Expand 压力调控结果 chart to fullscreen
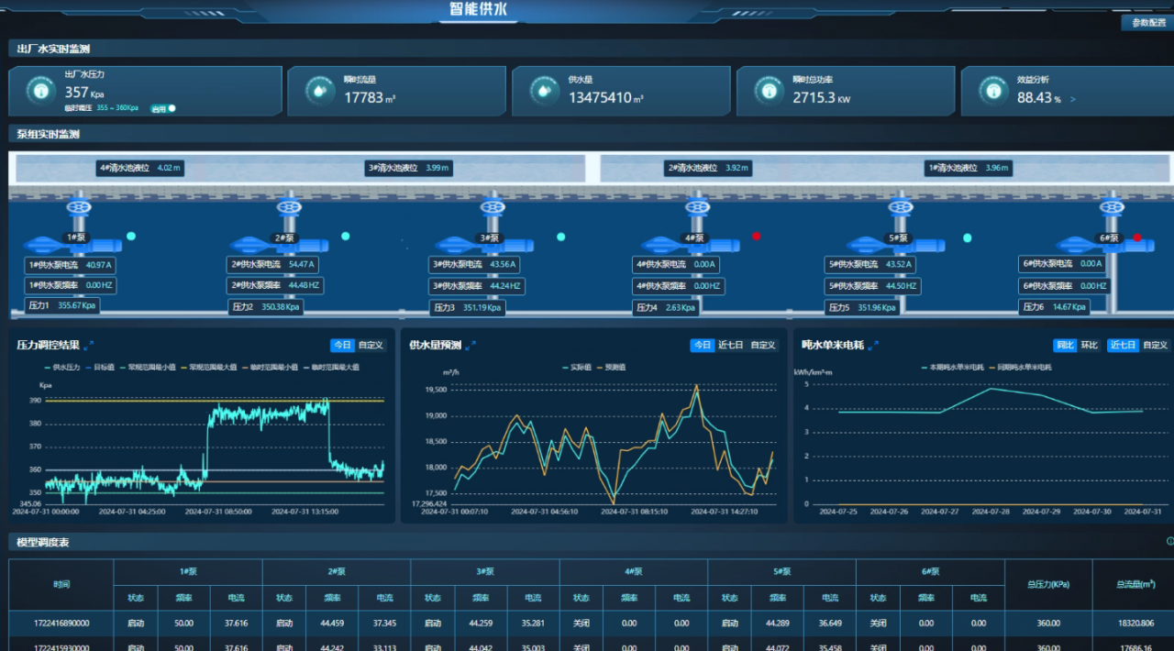The width and height of the screenshot is (1174, 651). 89,346
